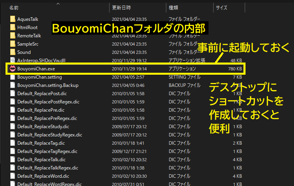
Task: Select Default_ReplaceTagRegex.dic file name
Action: pyautogui.click(x=47, y=151)
